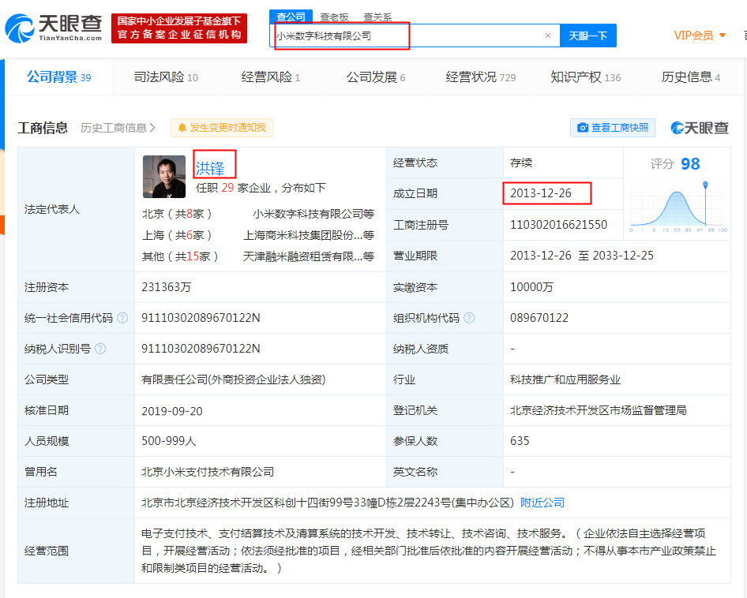This screenshot has height=598, width=747.
Task: Select the 查老板 search tab
Action: click(334, 17)
